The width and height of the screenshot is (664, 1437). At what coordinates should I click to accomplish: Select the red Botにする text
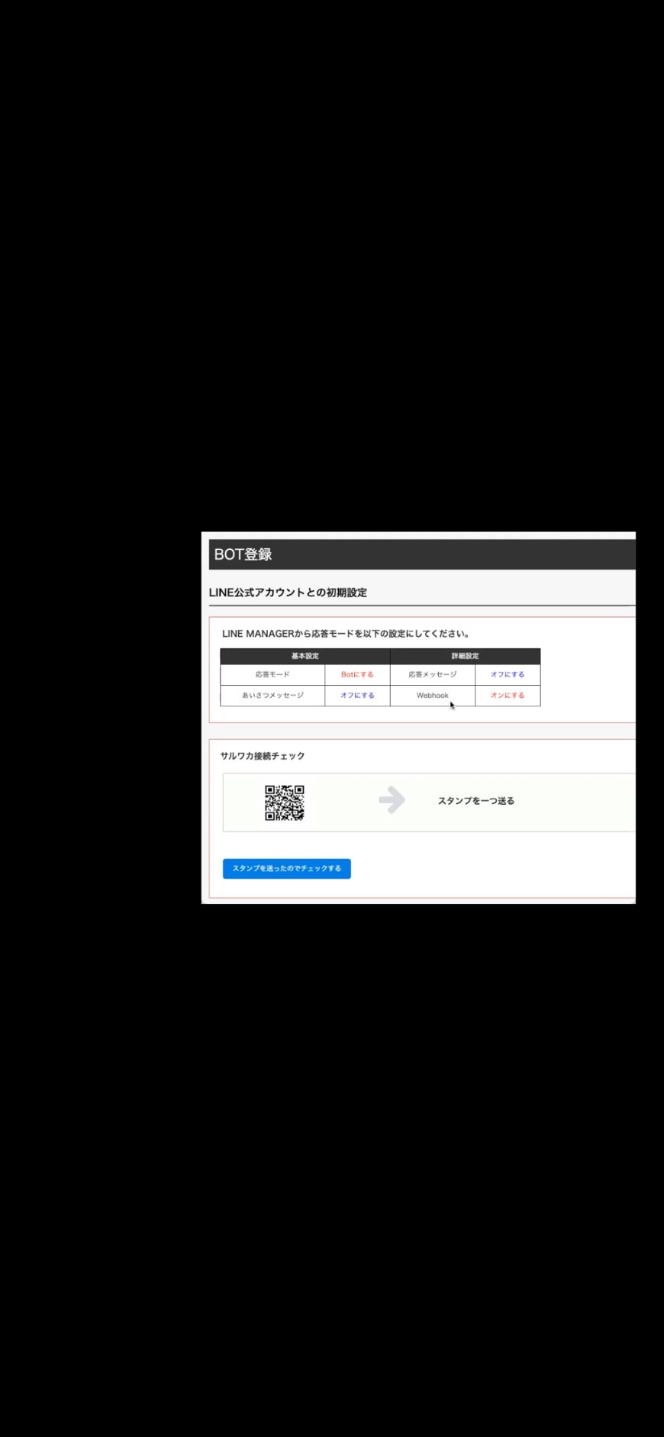coord(357,675)
